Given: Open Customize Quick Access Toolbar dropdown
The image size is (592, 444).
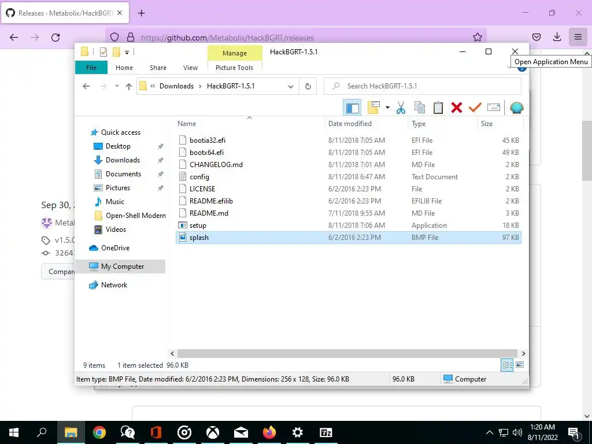Looking at the screenshot, I should (127, 53).
